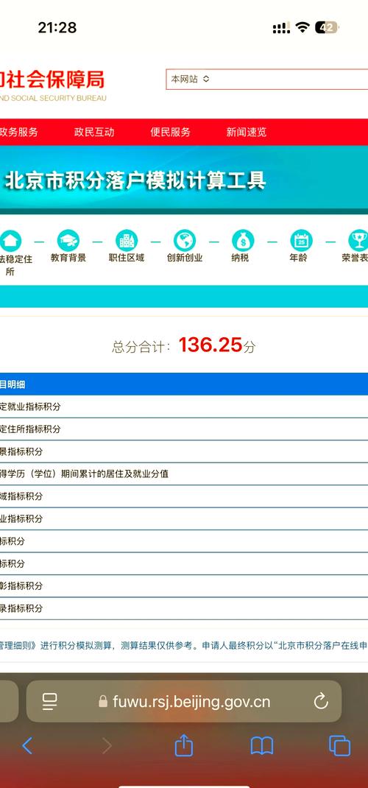The height and width of the screenshot is (788, 368).
Task: Tap the 录指标积分 row
Action: coord(184,608)
